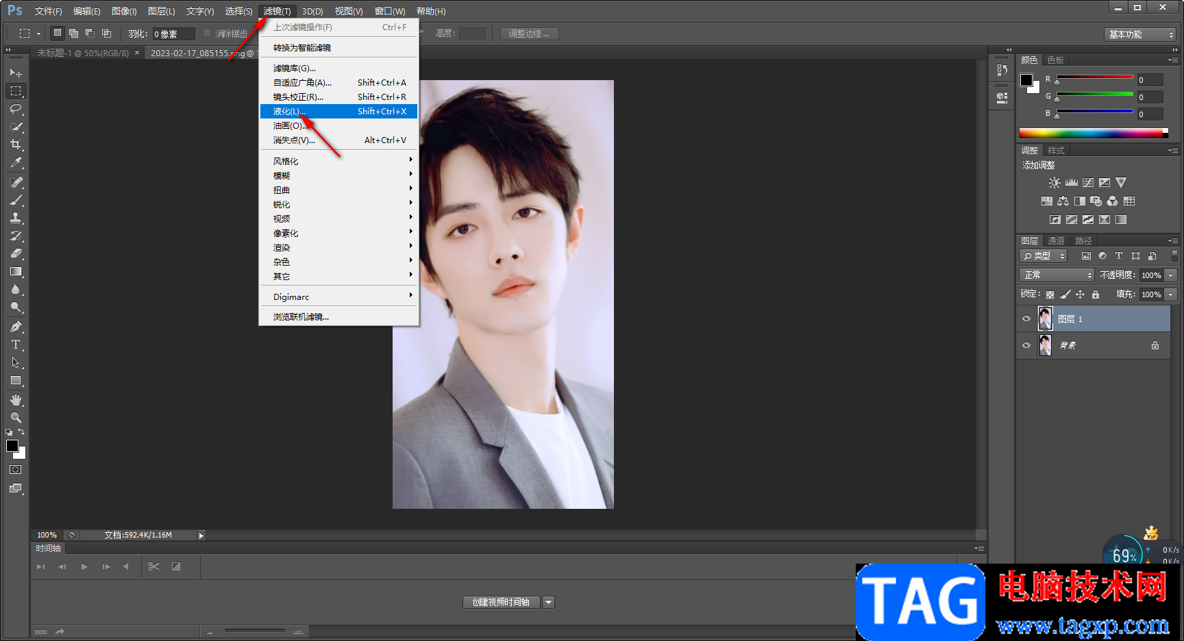Click foreground color swatch in toolbox
1184x641 pixels.
tap(12, 446)
